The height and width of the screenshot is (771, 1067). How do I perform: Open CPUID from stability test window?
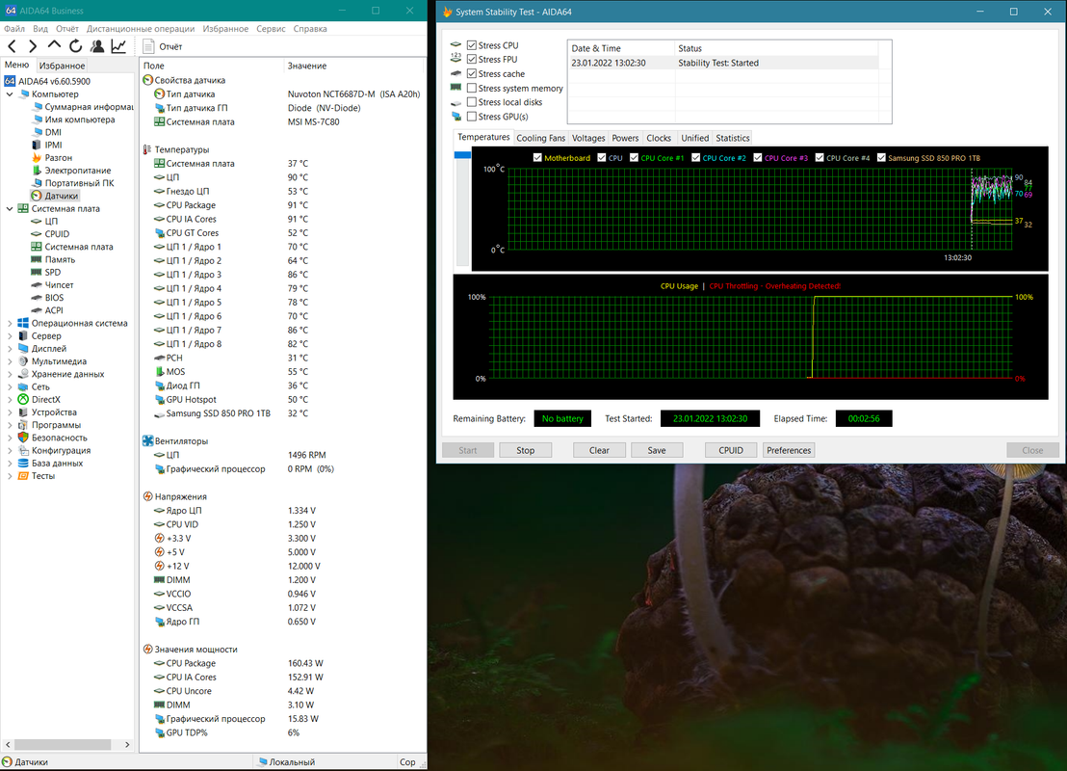tap(731, 450)
